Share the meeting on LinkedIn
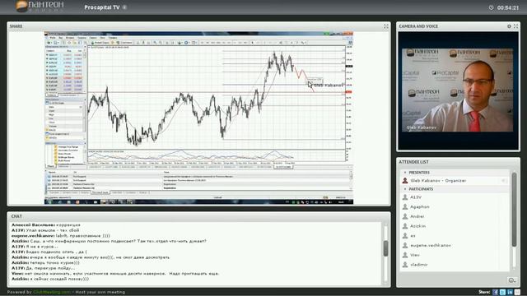Image resolution: width=527 pixels, height=296 pixels. click(511, 292)
